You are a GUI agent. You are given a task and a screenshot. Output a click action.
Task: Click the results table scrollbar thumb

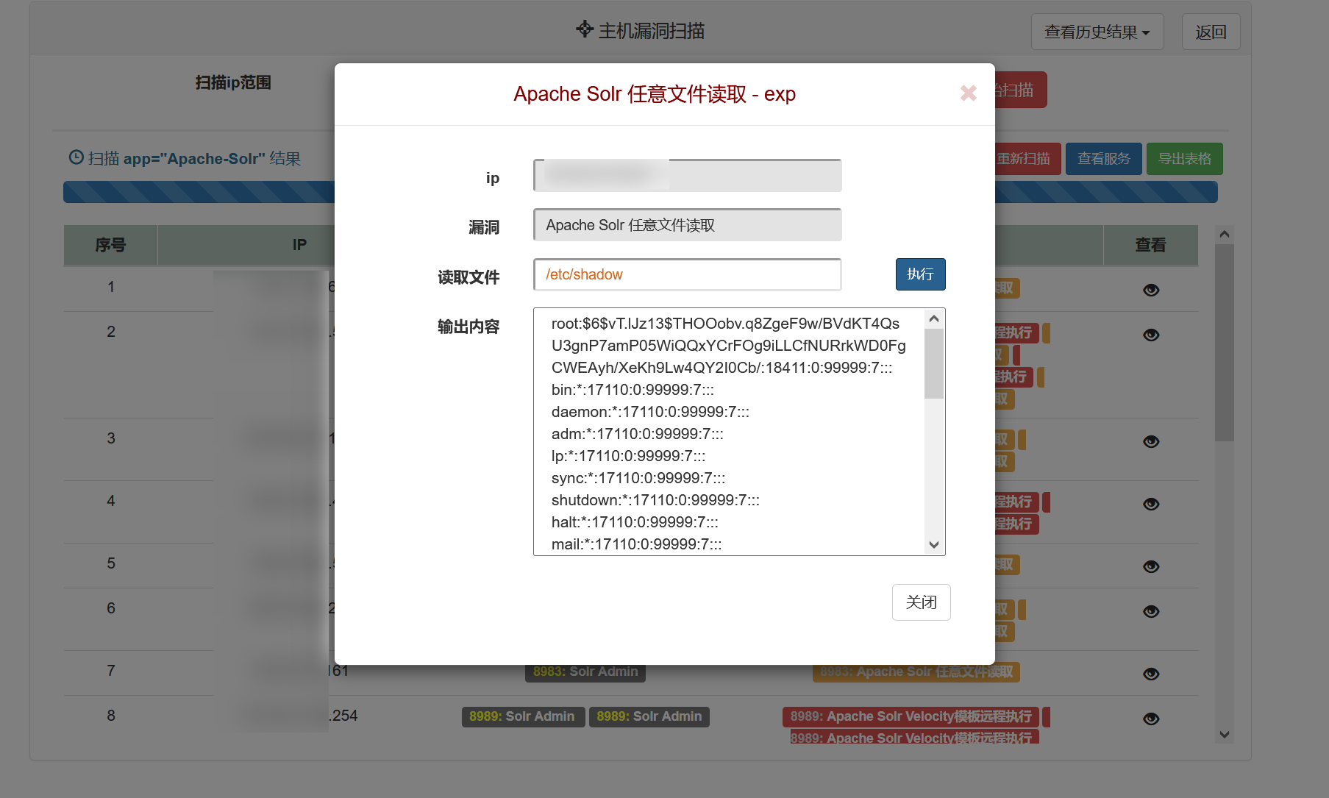click(x=1225, y=343)
